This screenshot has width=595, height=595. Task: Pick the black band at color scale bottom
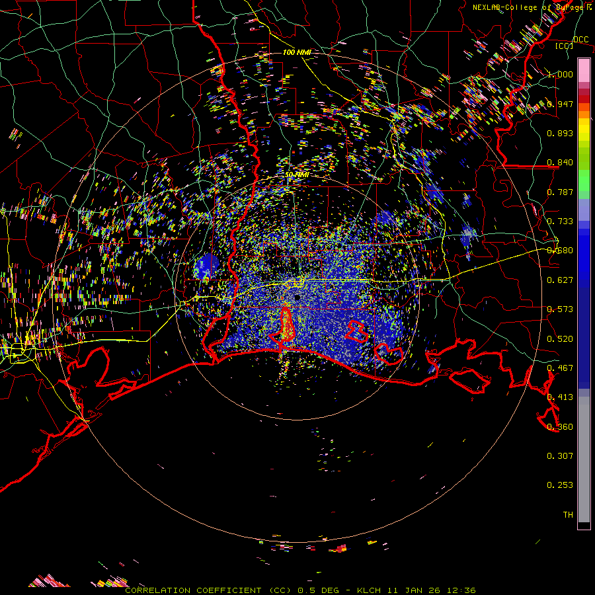tap(584, 526)
